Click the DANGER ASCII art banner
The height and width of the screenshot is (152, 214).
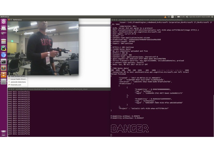pos(130,128)
